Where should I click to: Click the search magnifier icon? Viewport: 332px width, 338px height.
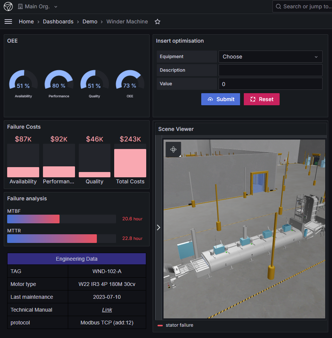pos(278,6)
